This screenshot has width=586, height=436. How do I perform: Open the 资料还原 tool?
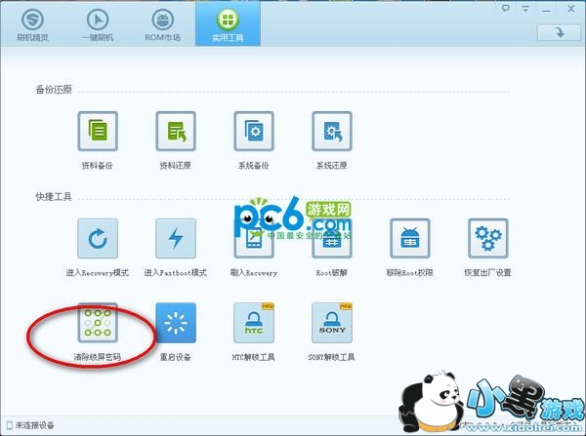pyautogui.click(x=176, y=131)
